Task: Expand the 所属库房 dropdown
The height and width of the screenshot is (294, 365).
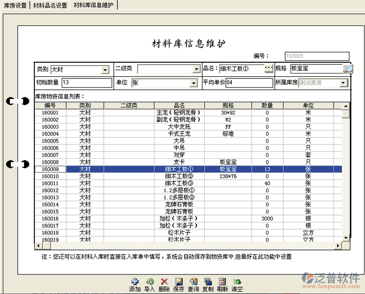Action: click(x=343, y=83)
